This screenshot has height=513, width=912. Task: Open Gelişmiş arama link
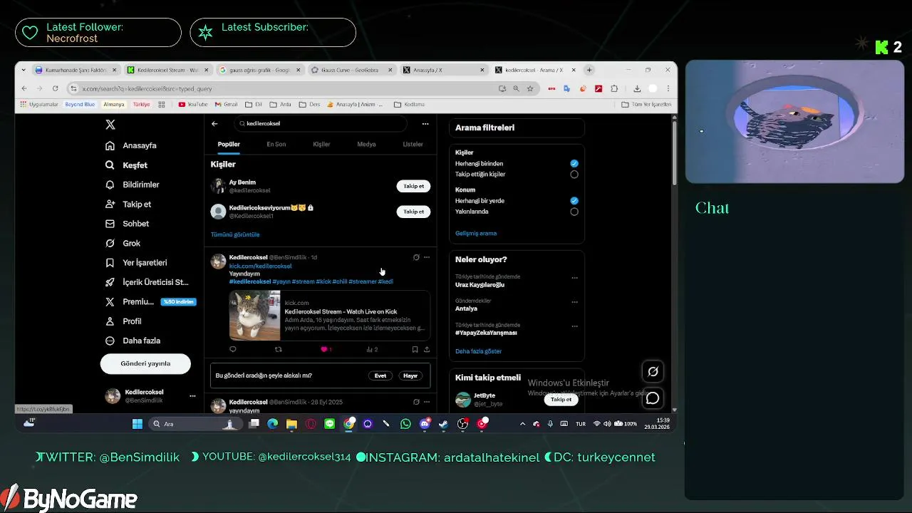point(476,233)
